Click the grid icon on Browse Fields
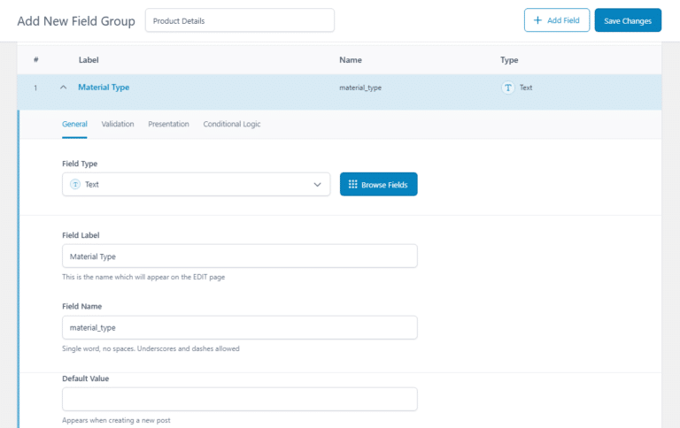This screenshot has height=428, width=680. click(352, 184)
